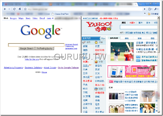Focus the Google search text box
Image resolution: width=163 pixels, height=116 pixels.
click(36, 45)
